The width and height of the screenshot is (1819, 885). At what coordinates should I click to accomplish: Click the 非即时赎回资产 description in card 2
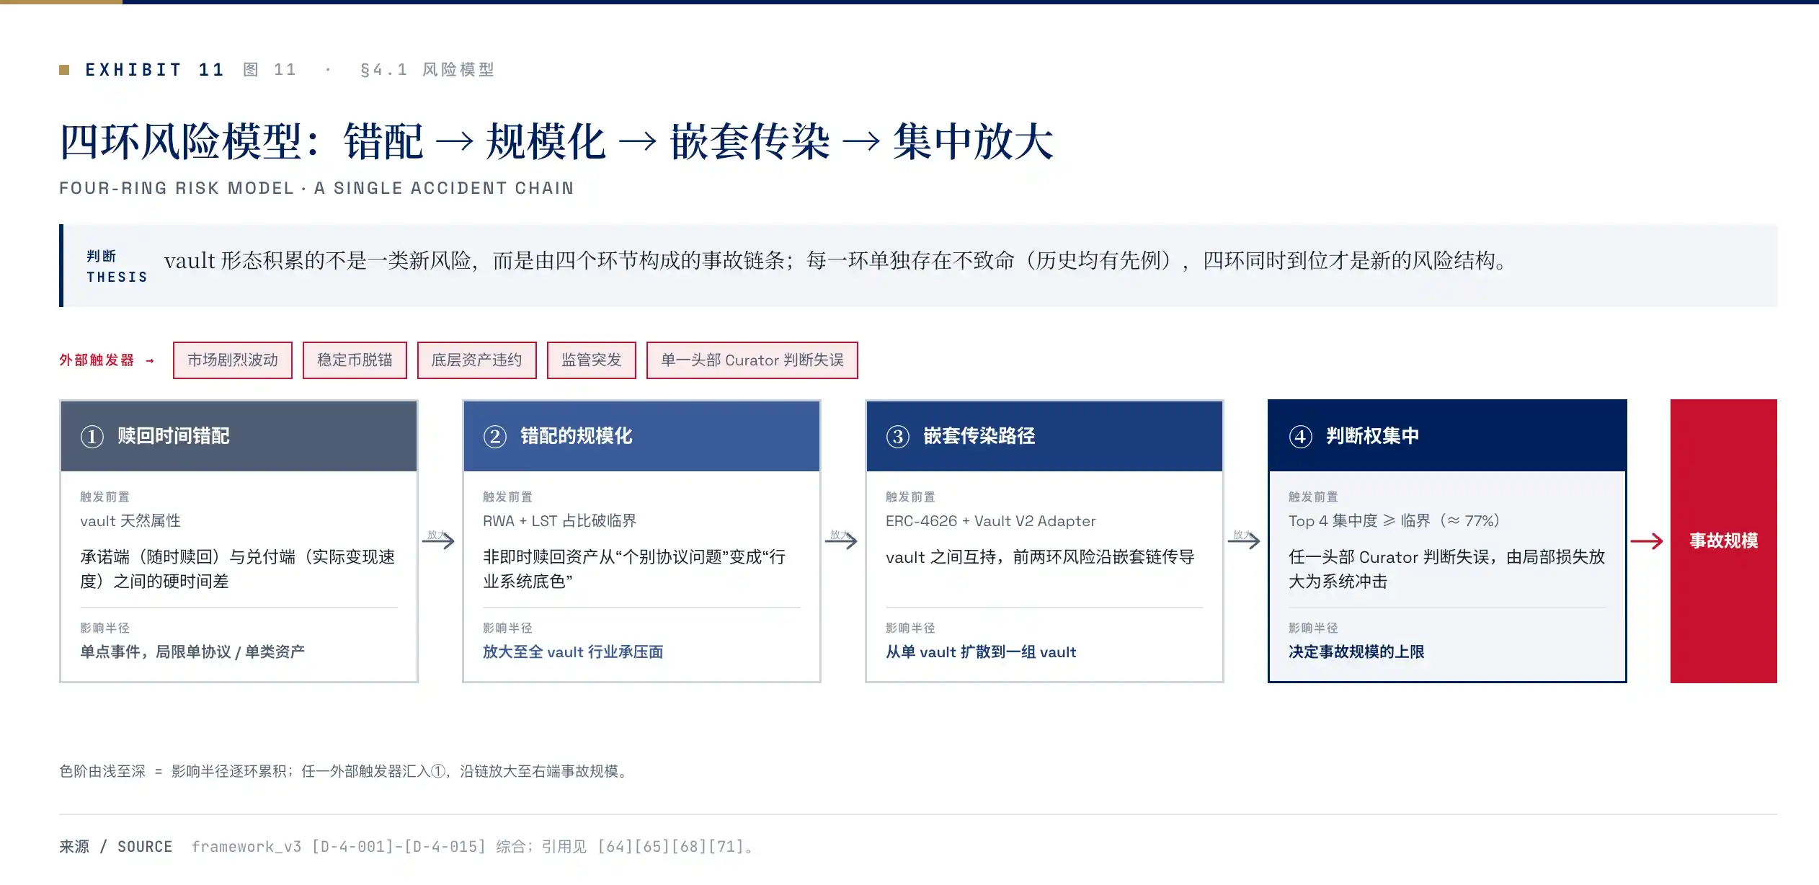tap(634, 569)
